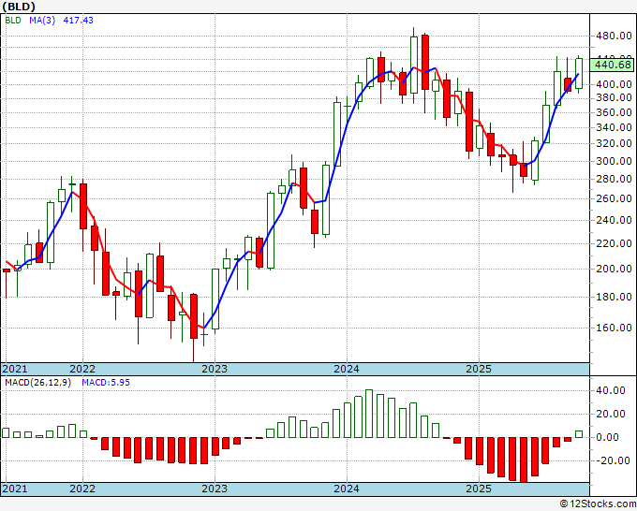This screenshot has width=637, height=511.
Task: Select the green BLD legend label
Action: tap(13, 20)
